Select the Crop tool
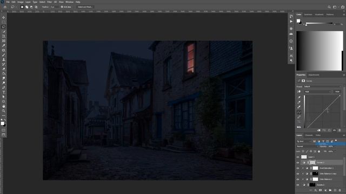Image resolution: width=346 pixels, height=194 pixels. (x=4, y=36)
